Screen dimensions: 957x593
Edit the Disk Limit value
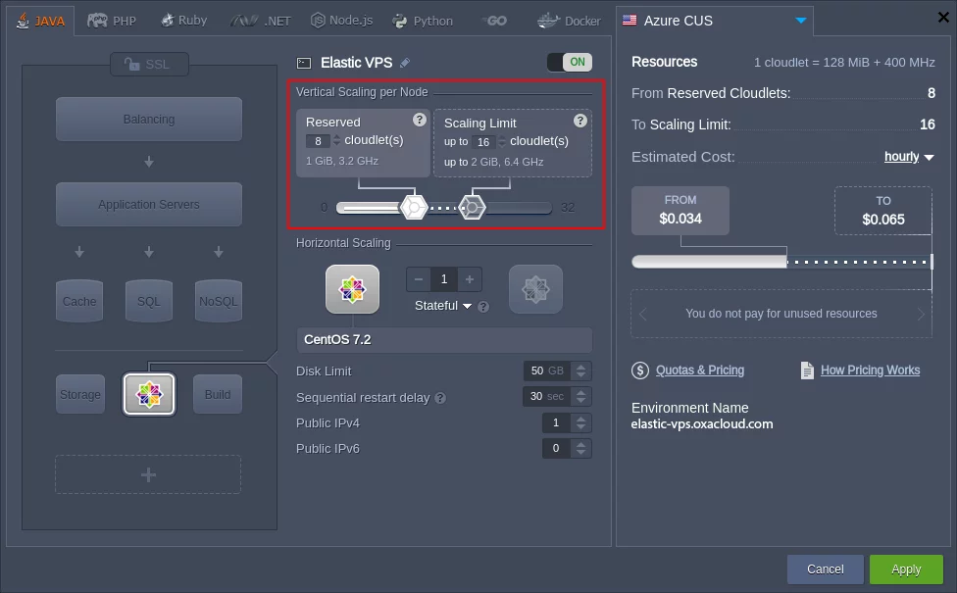pyautogui.click(x=547, y=371)
